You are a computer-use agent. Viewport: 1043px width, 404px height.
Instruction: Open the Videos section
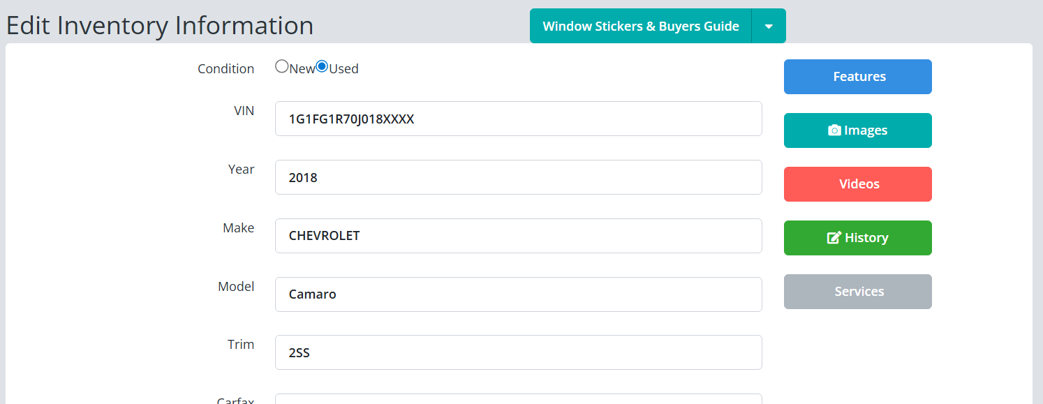click(x=857, y=184)
